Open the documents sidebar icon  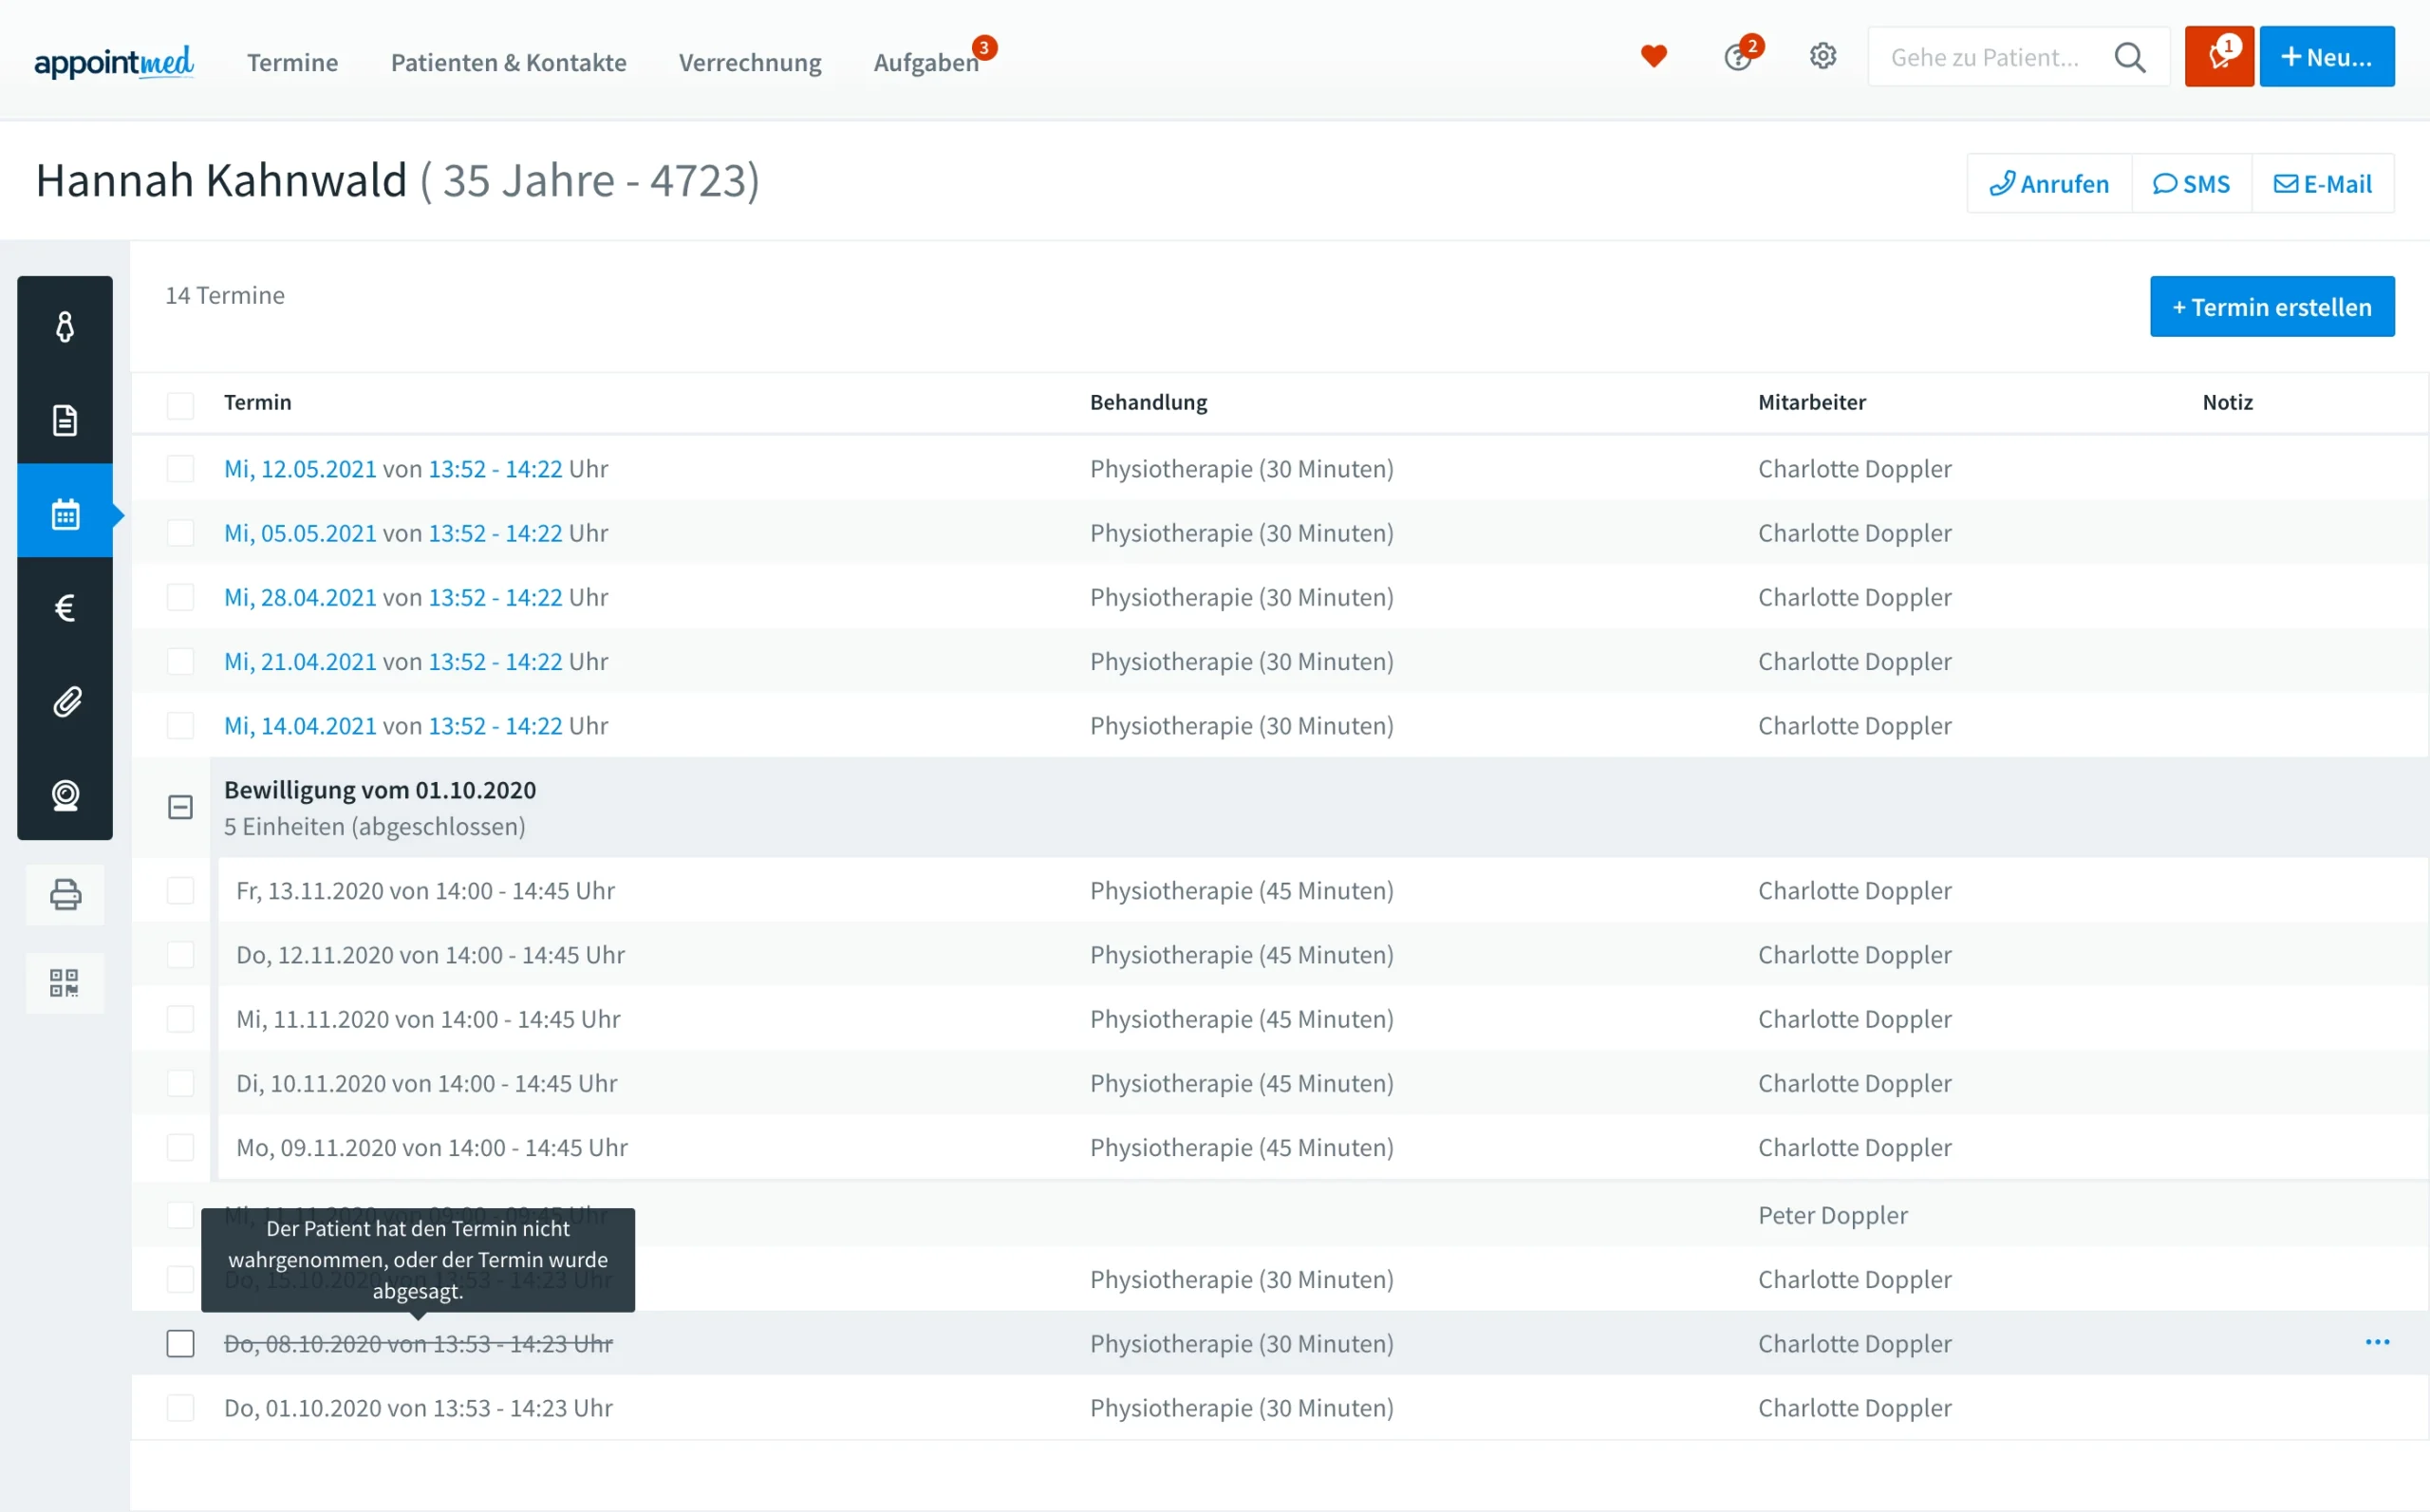(65, 420)
